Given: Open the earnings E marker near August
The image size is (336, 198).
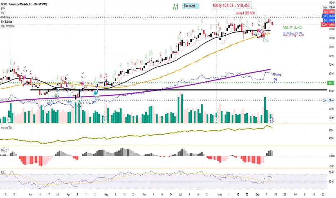Looking at the screenshot, I should 216,120.
